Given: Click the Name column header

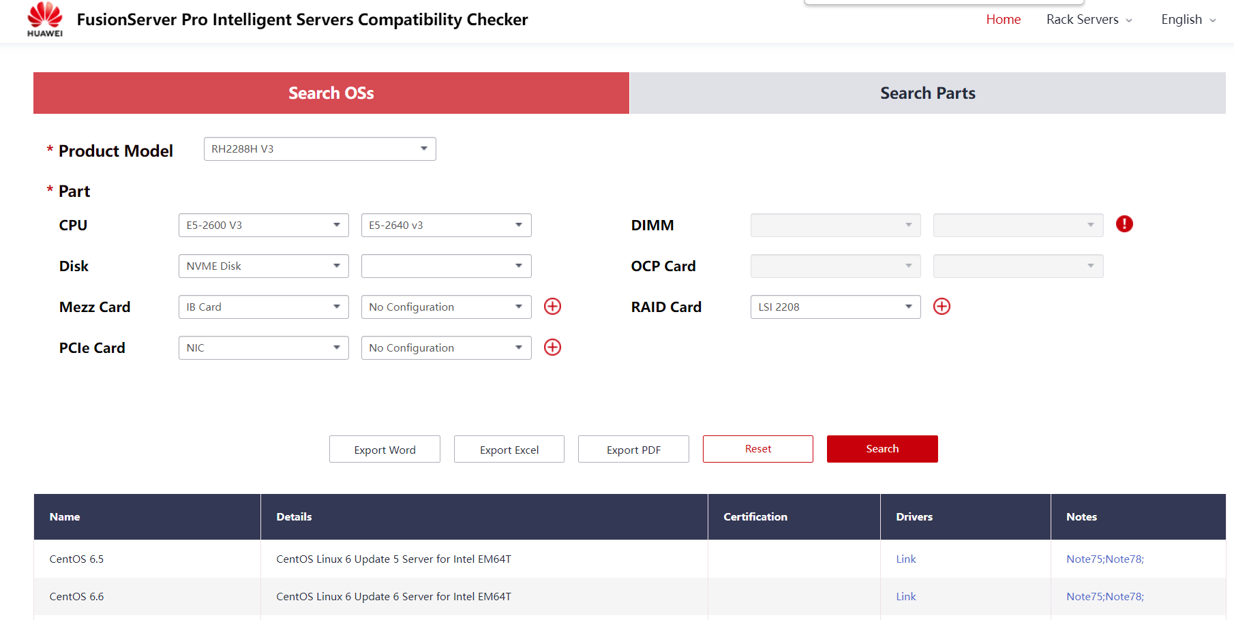Looking at the screenshot, I should pos(147,517).
